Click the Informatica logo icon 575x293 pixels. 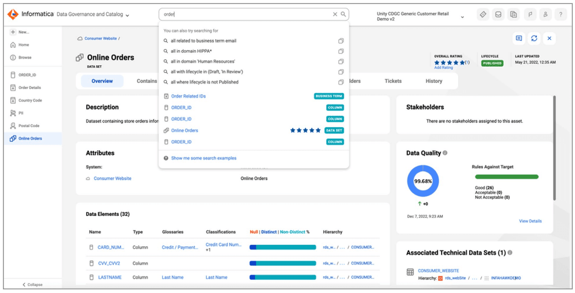tap(13, 14)
